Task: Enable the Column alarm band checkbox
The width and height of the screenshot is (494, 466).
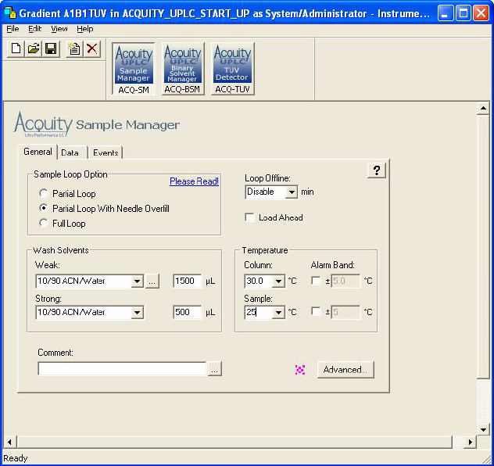Action: [316, 281]
